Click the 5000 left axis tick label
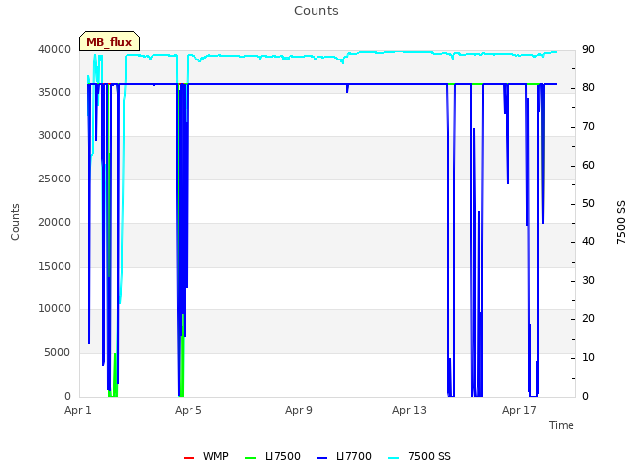The height and width of the screenshot is (476, 635). tap(58, 352)
